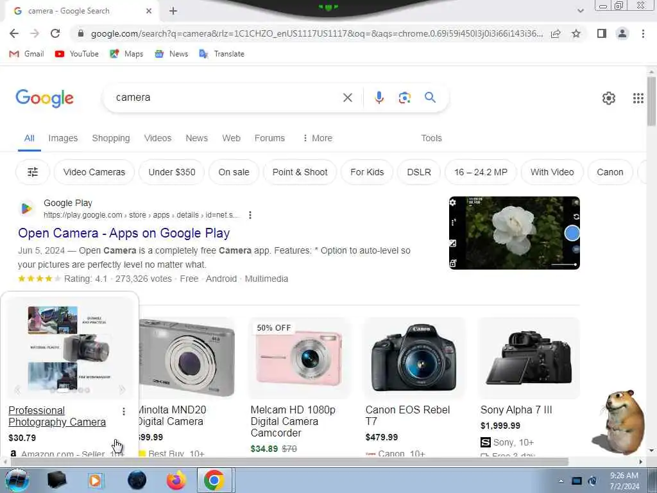
Task: Switch to the Images tab
Action: 63,139
